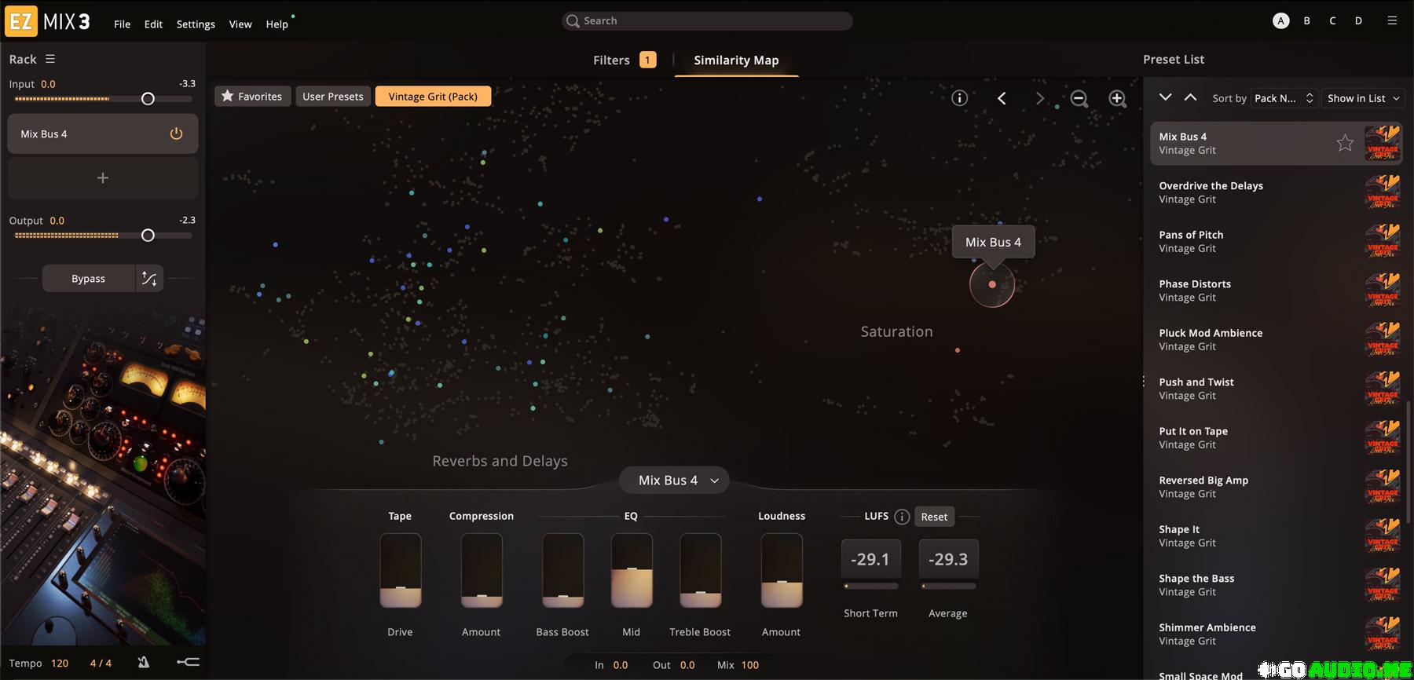Screen dimensions: 1414x680
Task: Toggle the Favorites filter
Action: (252, 96)
